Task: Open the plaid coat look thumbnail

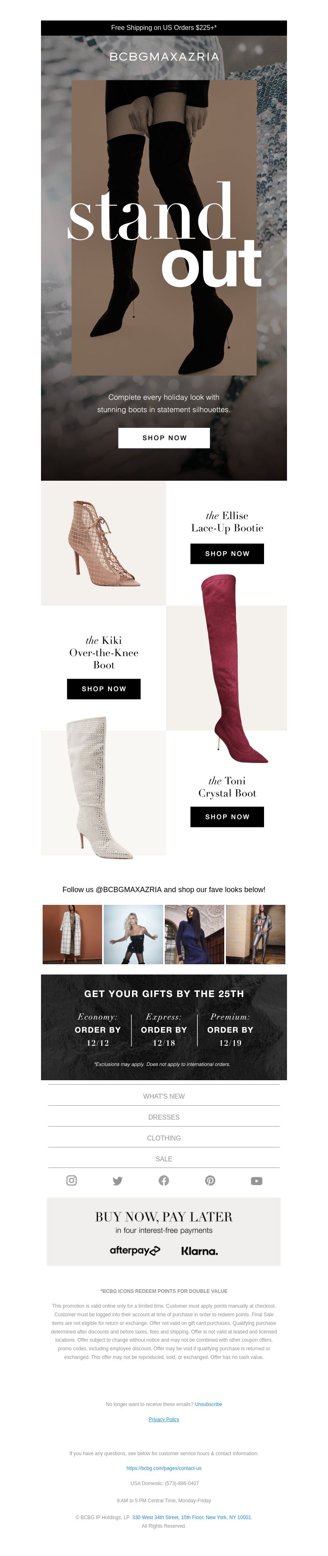Action: (x=73, y=934)
